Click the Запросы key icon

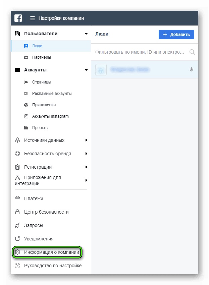click(x=18, y=225)
